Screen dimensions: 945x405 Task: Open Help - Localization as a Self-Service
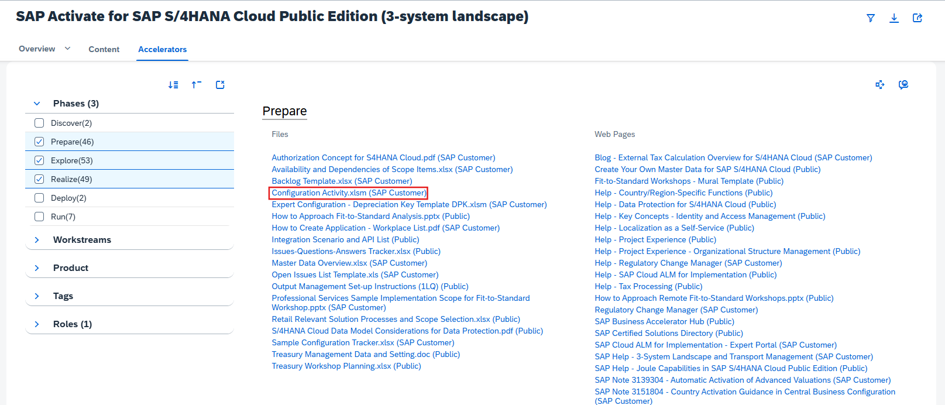(x=674, y=228)
